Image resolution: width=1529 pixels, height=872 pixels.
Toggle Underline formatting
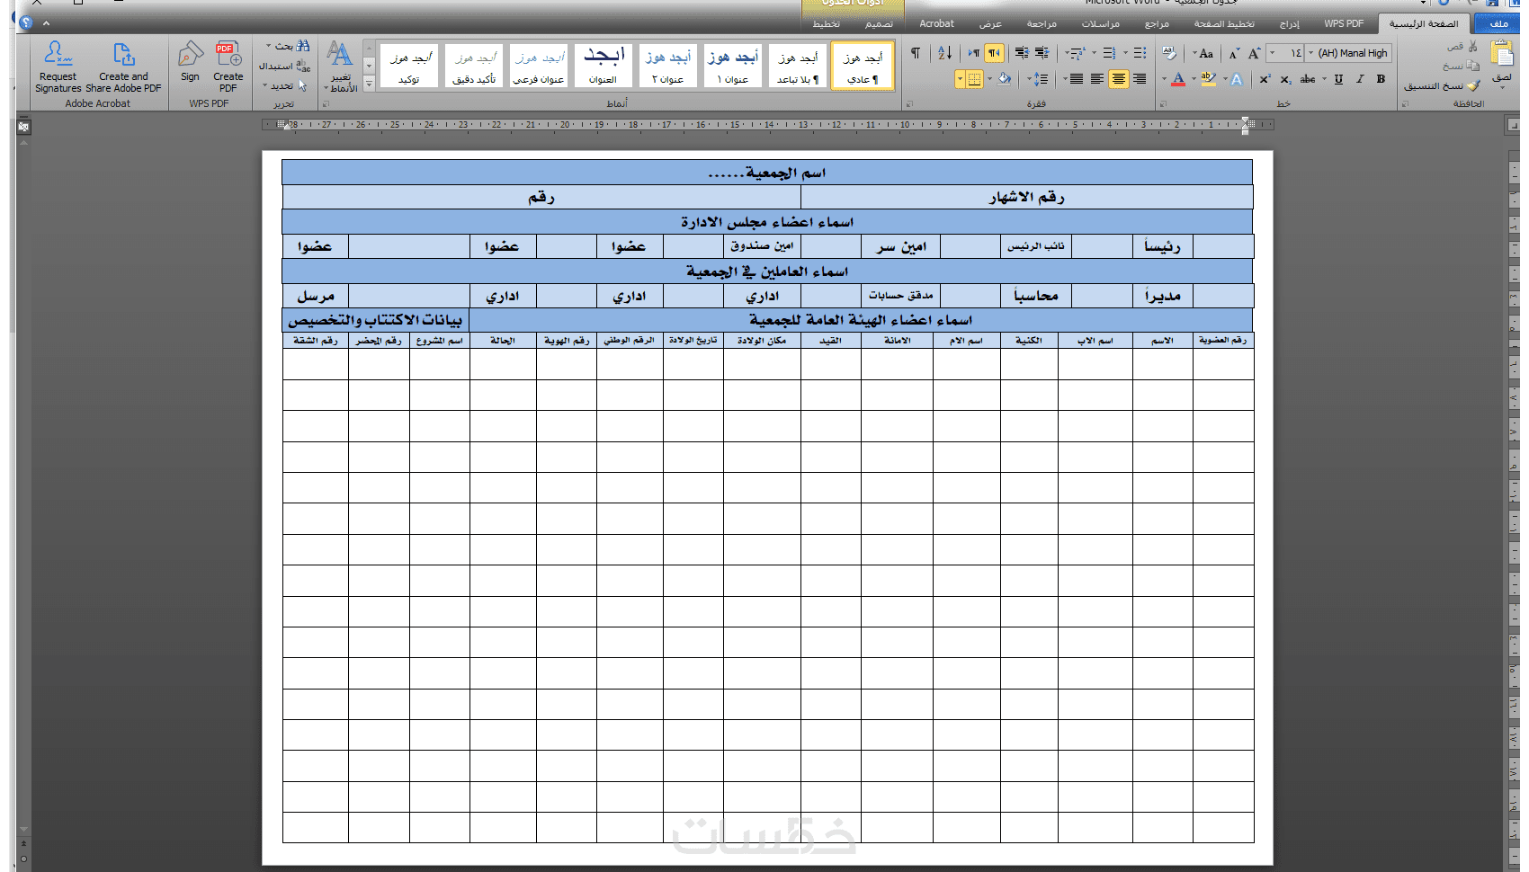(x=1338, y=79)
